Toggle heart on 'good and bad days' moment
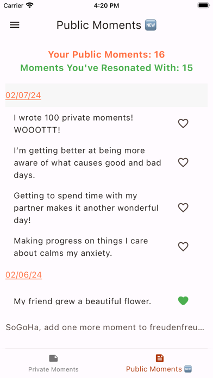This screenshot has height=378, width=213. click(x=183, y=163)
